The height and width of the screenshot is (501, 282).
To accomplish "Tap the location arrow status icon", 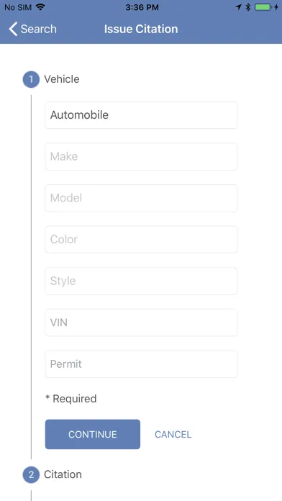I will point(238,7).
